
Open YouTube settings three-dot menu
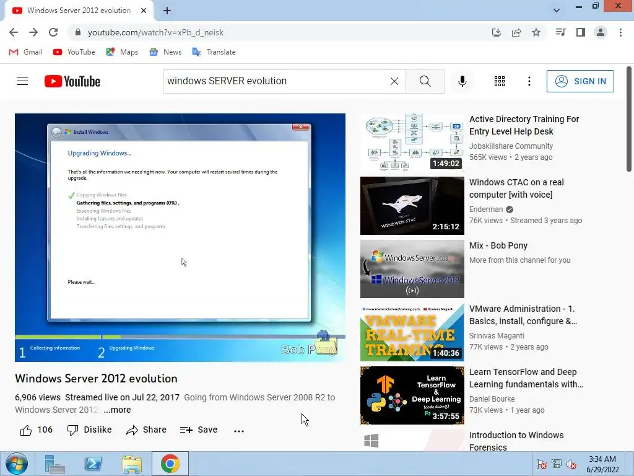point(529,81)
